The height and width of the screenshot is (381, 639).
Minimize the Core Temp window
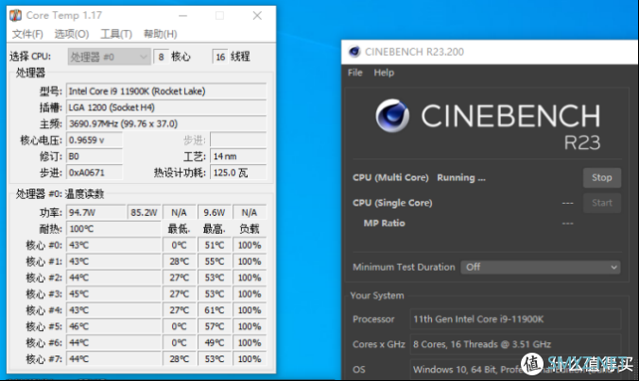point(183,16)
